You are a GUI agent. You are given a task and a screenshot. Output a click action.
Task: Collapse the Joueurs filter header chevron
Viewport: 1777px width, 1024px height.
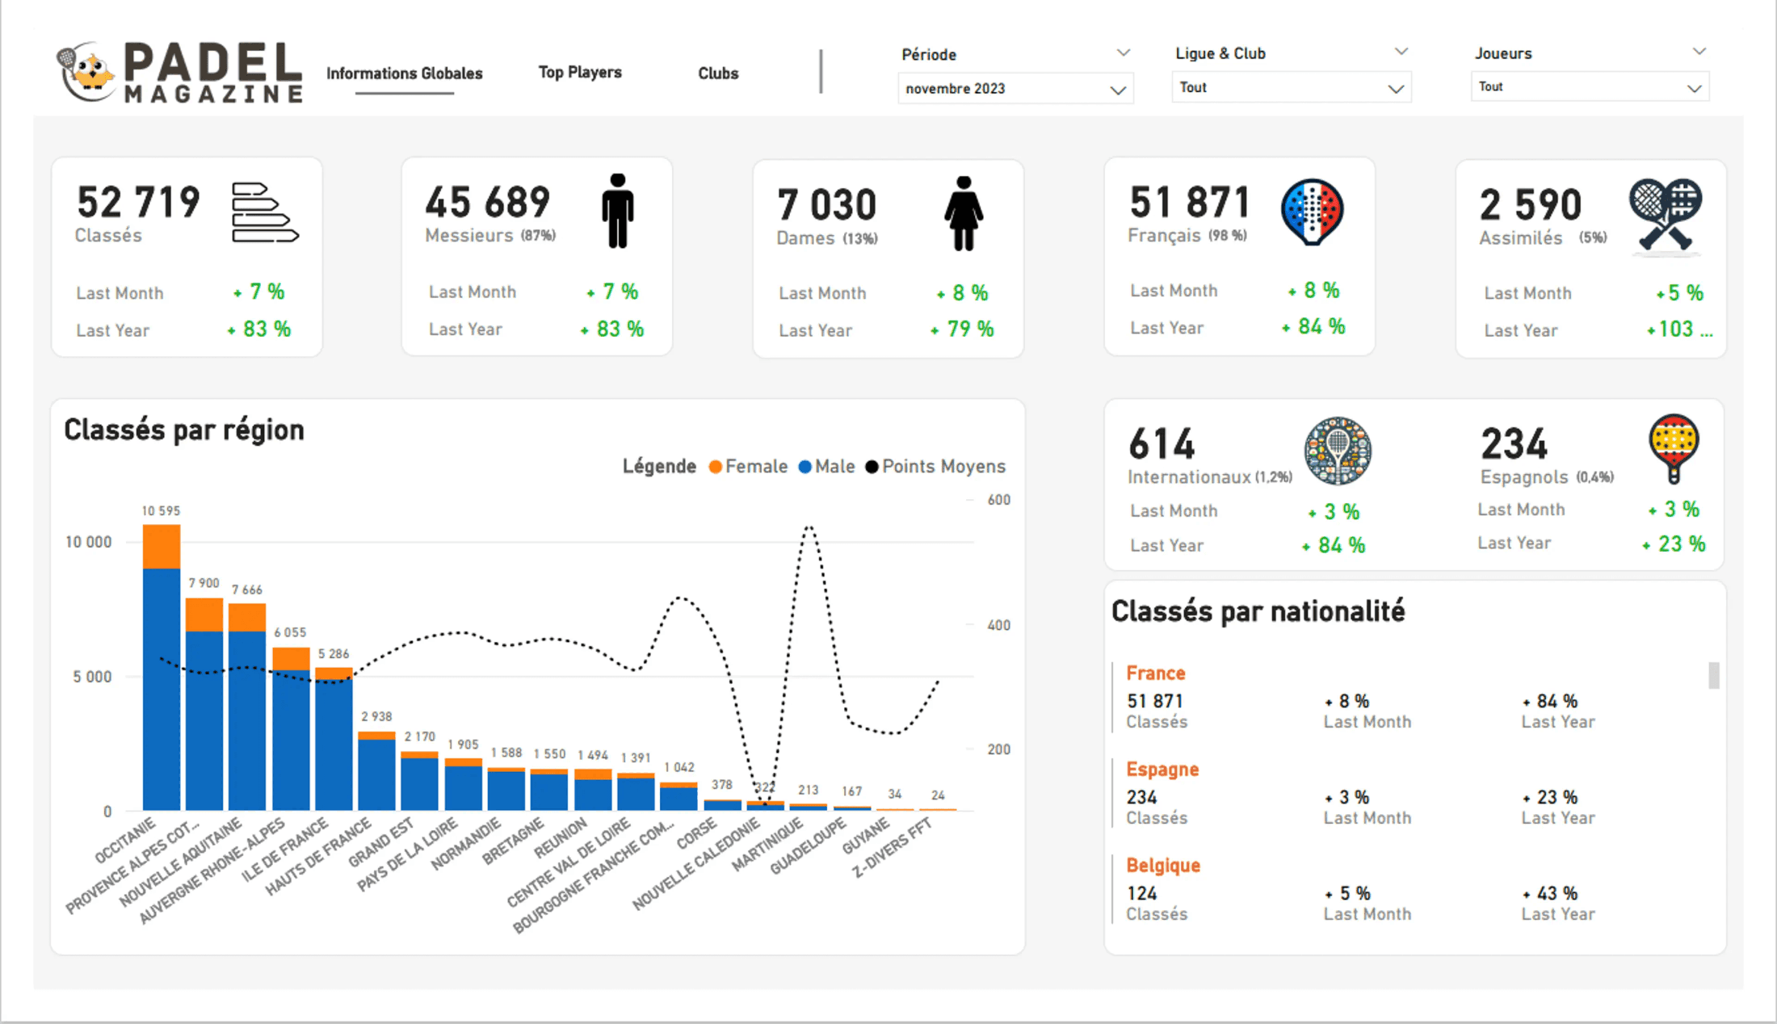point(1699,52)
